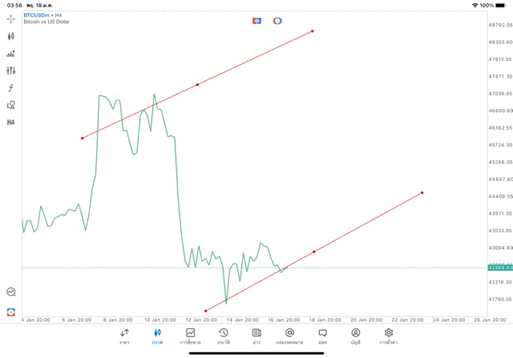Open the indicators function icon
This screenshot has height=358, width=513.
tap(11, 87)
